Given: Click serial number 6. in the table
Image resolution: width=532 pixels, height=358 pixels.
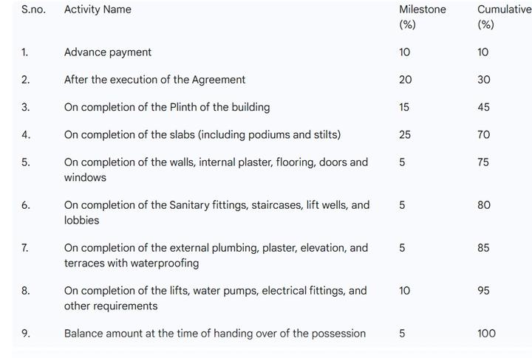Looking at the screenshot, I should [x=26, y=205].
